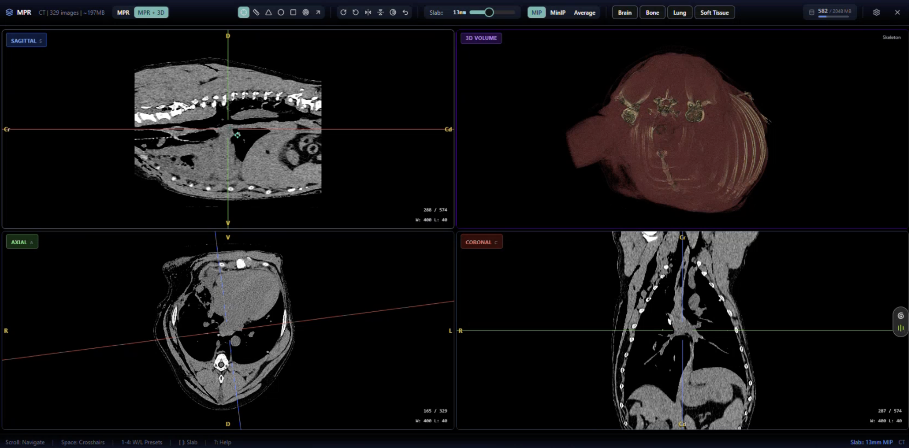
Task: Click the sagittal slice counter 288 / 574
Action: pos(435,210)
